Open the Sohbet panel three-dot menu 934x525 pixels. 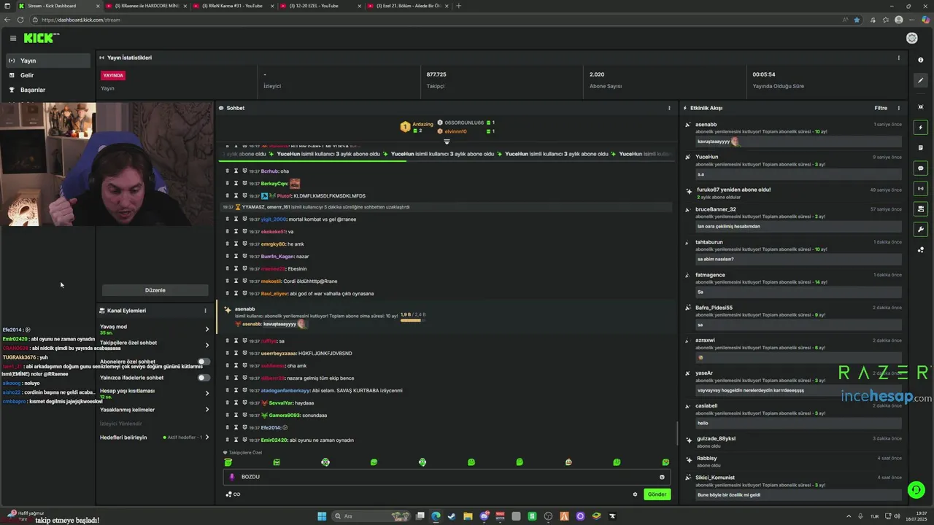coord(669,108)
